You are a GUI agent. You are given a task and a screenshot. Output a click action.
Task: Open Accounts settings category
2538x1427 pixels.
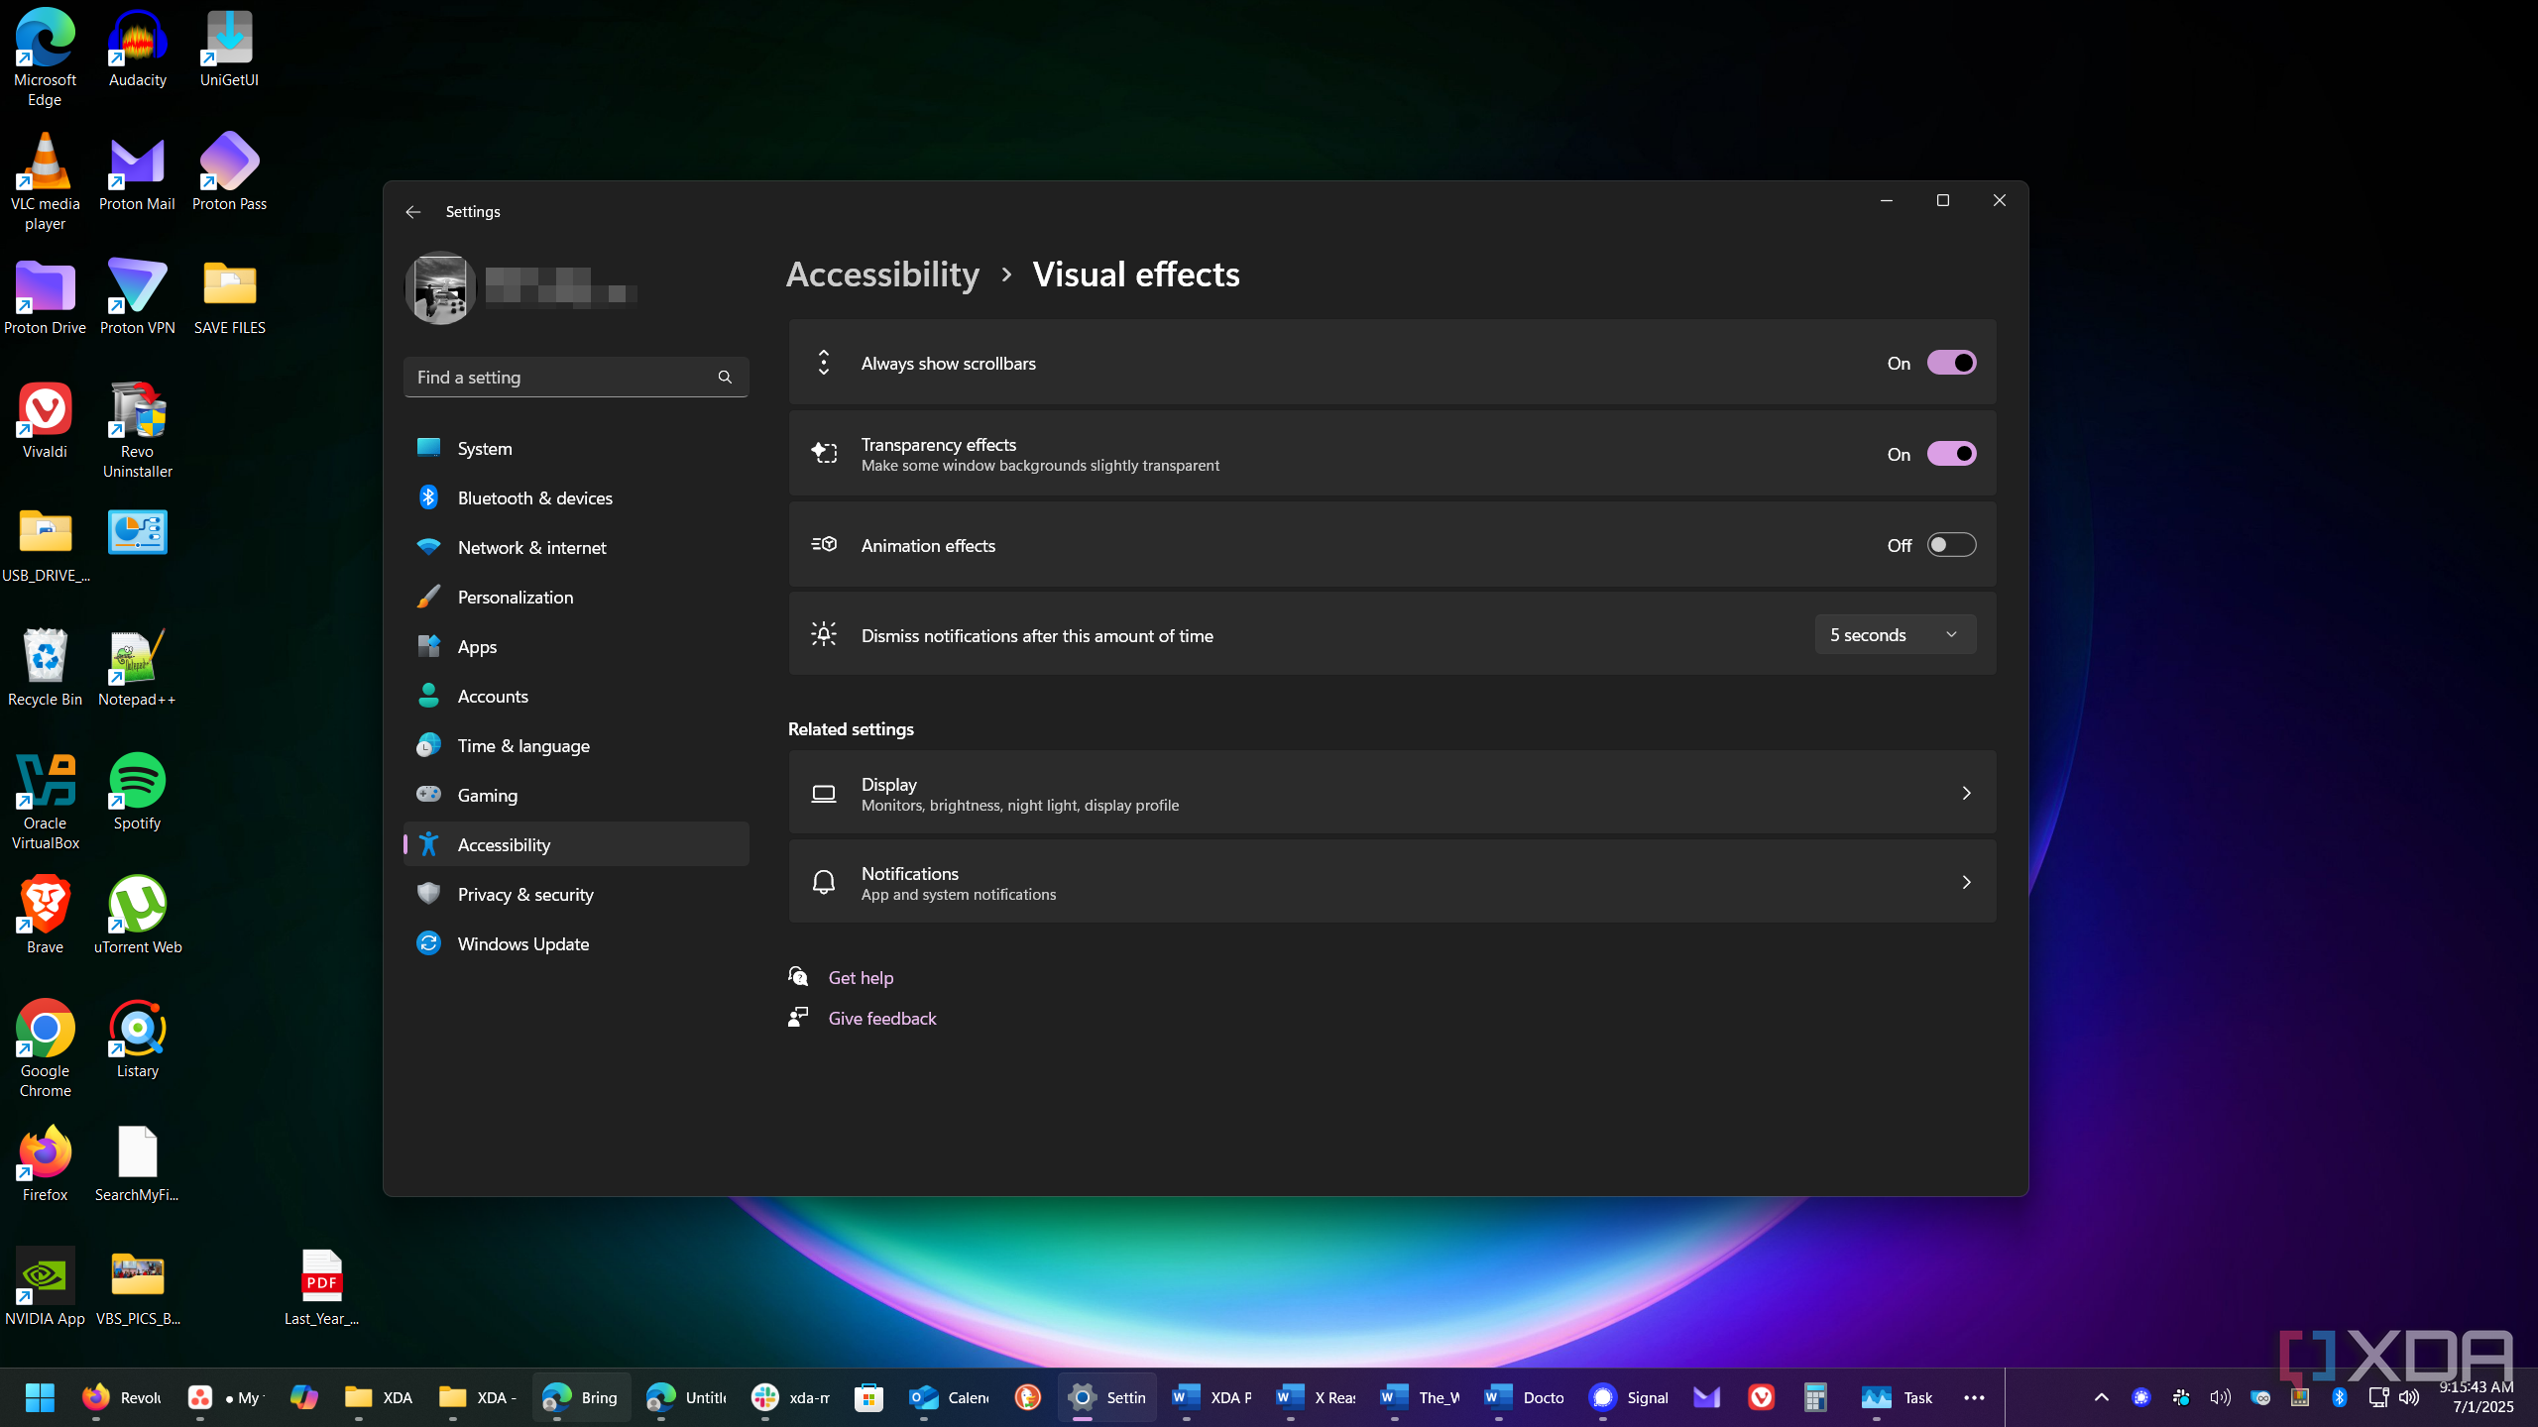[x=576, y=696]
